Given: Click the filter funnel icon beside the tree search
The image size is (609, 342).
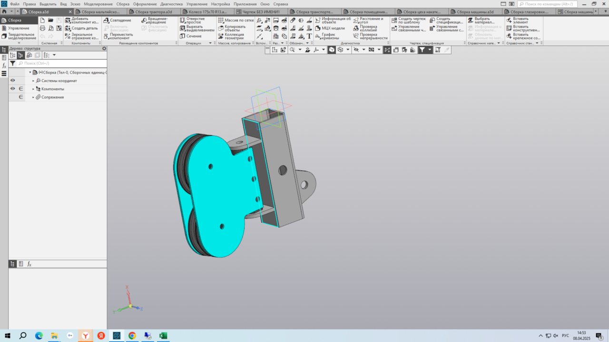Looking at the screenshot, I should pos(13,63).
